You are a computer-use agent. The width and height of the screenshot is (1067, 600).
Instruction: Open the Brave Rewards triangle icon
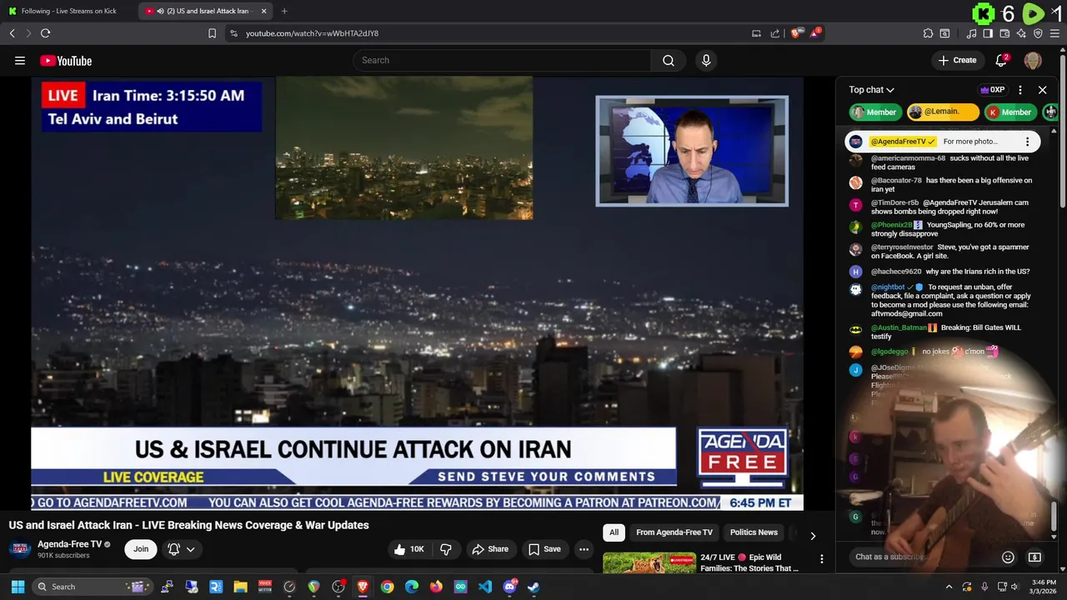815,33
